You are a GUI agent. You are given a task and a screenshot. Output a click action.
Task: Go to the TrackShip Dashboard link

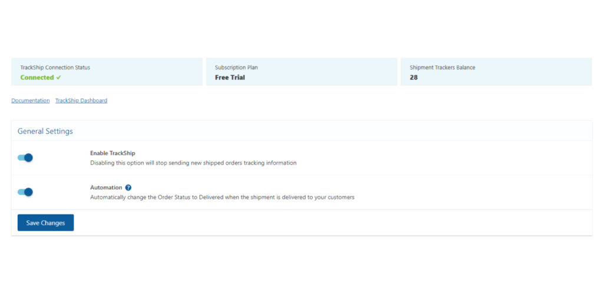(x=81, y=101)
